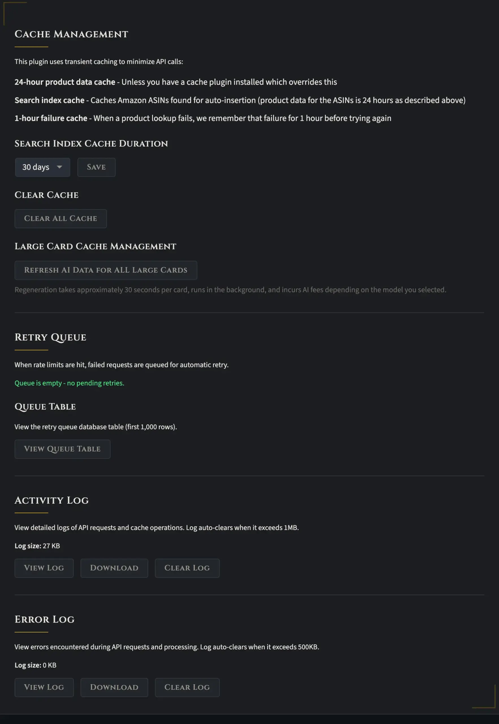Image resolution: width=499 pixels, height=724 pixels.
Task: Click the Retry Queue section heading
Action: tap(50, 337)
